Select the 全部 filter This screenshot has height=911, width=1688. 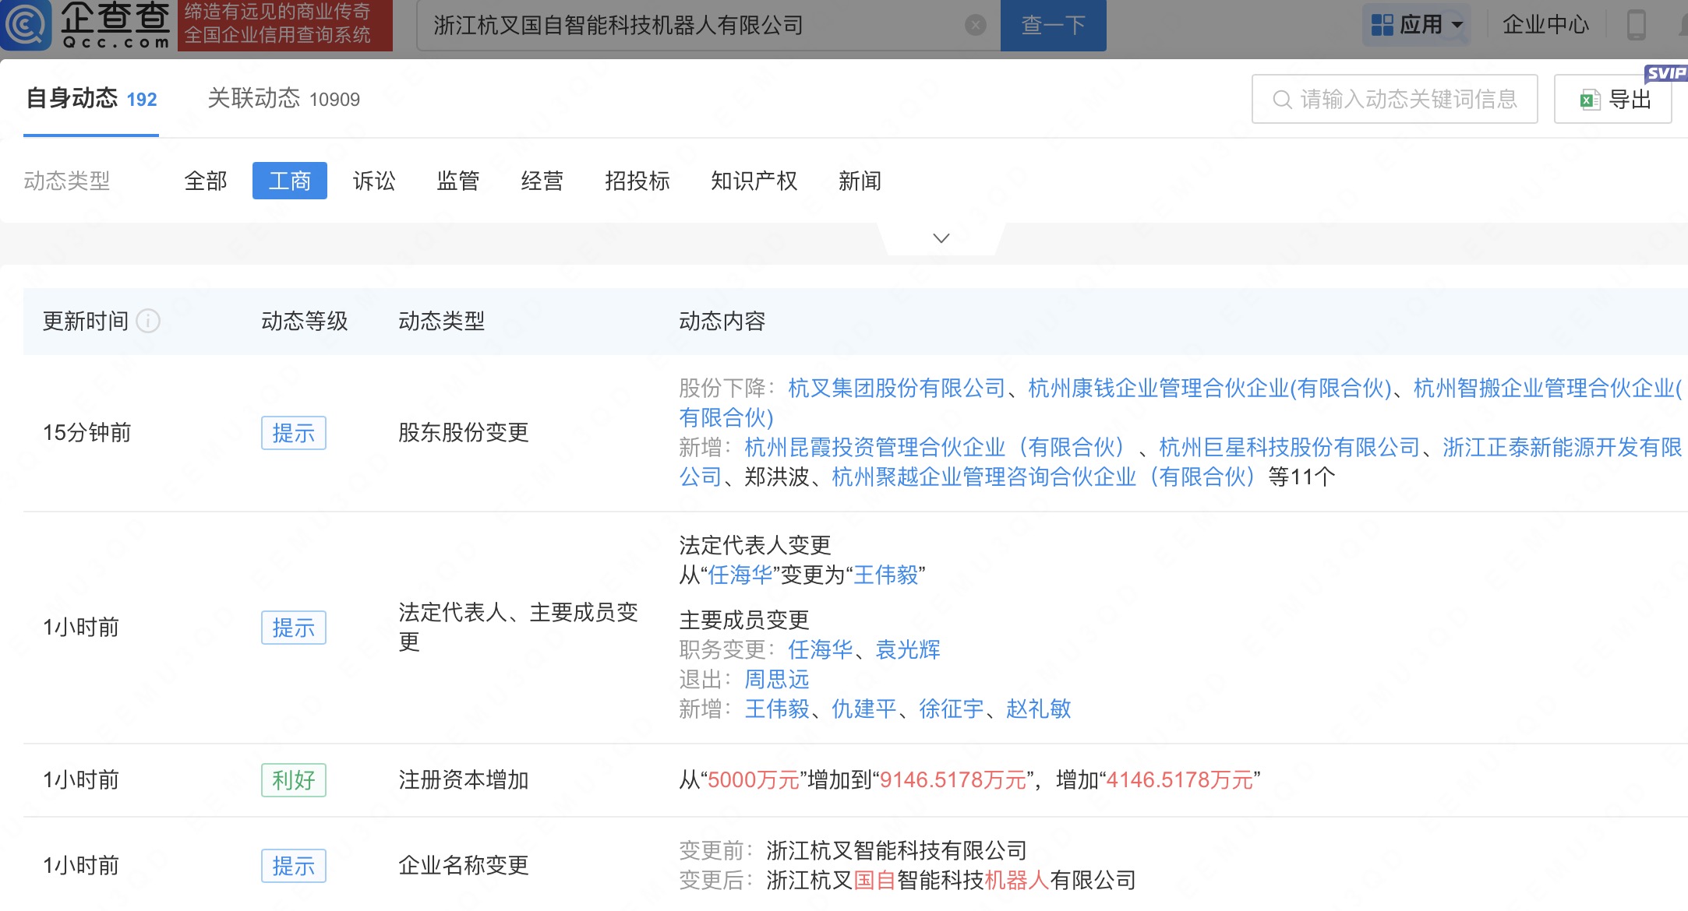pos(206,181)
